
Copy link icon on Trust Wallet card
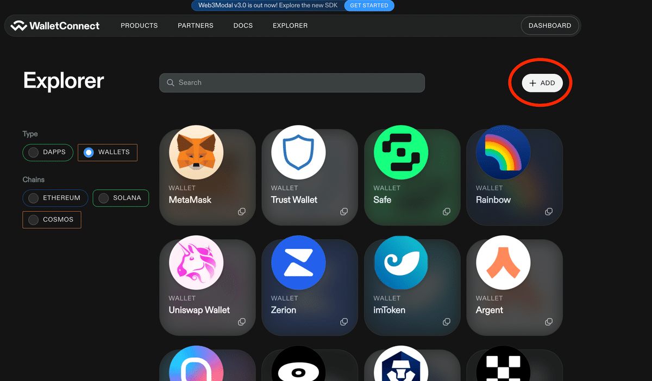pyautogui.click(x=344, y=211)
